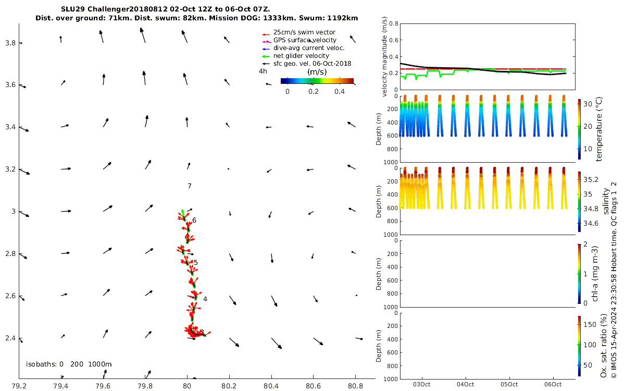Click the Ox. sat. ratio (%) colorbar

pyautogui.click(x=580, y=346)
